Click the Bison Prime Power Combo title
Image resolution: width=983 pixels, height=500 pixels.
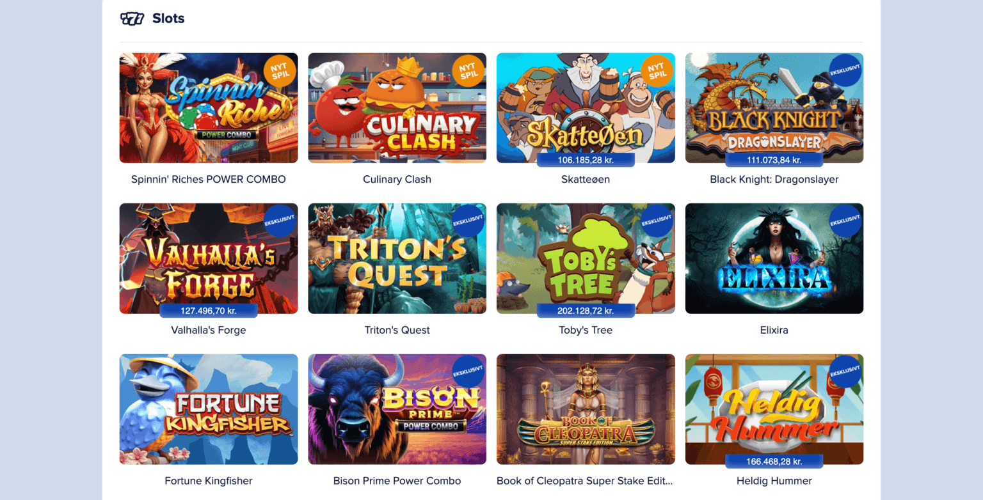(397, 481)
